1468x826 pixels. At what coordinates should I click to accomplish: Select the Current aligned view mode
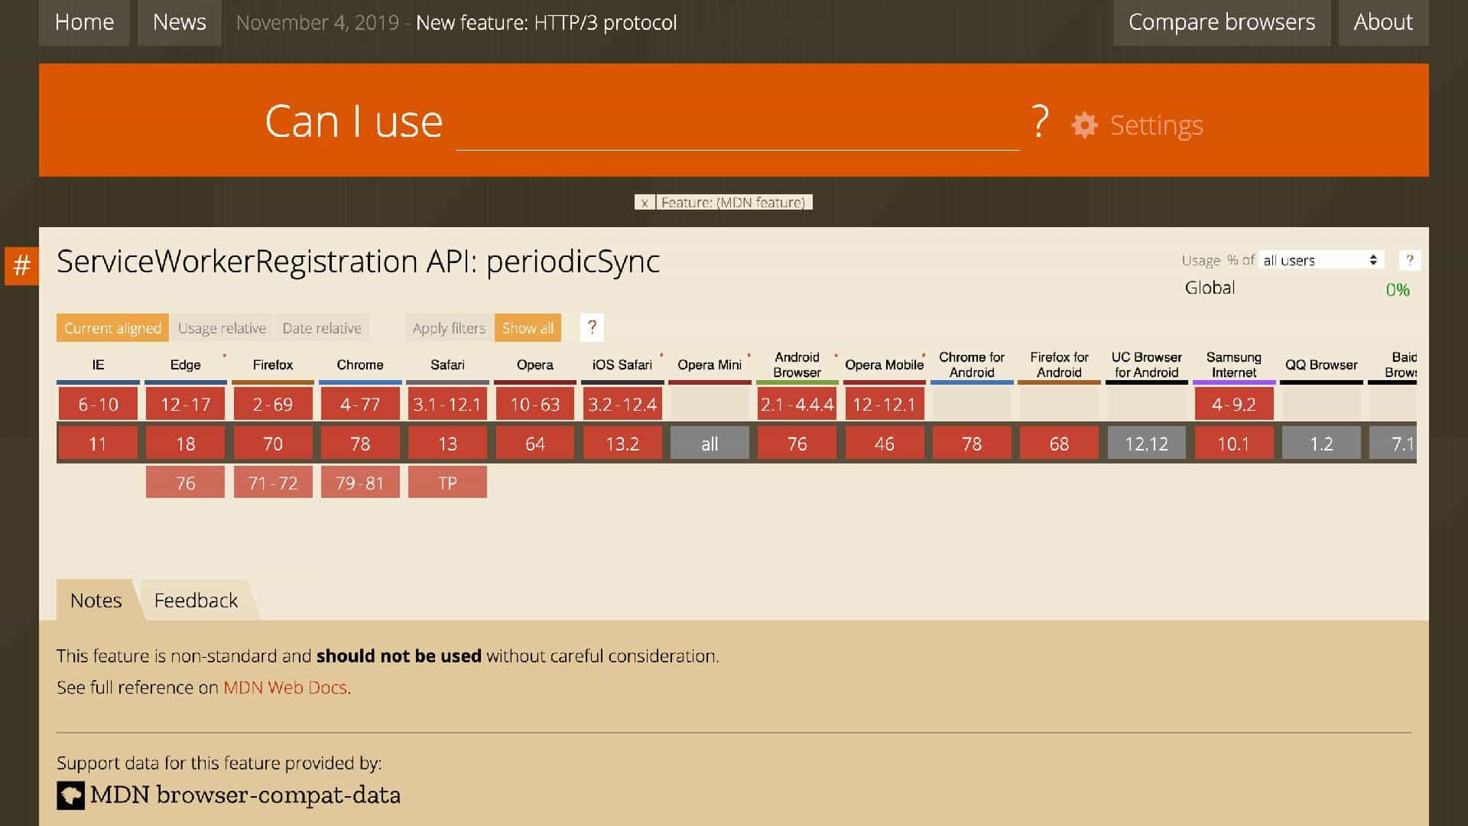tap(112, 328)
